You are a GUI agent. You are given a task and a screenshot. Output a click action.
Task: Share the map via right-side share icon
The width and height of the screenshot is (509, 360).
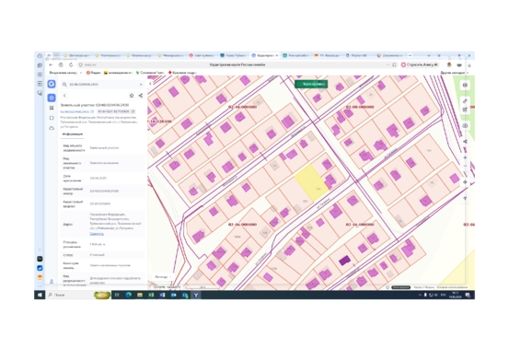465,141
